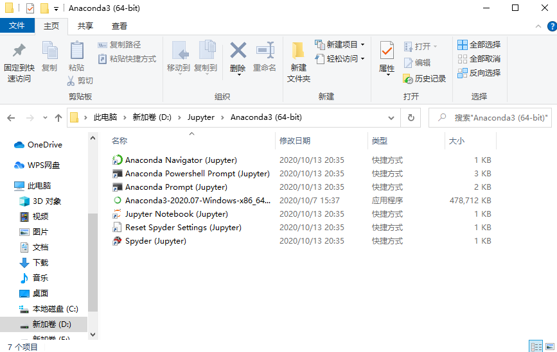Expand the address bar history dropdown

point(391,118)
